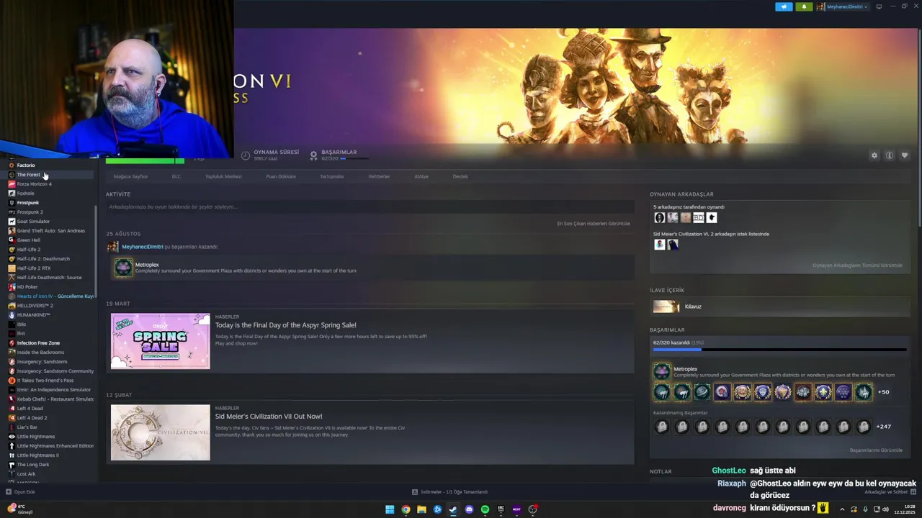922x518 pixels.
Task: Select Goat Simulator in library list
Action: pos(33,222)
